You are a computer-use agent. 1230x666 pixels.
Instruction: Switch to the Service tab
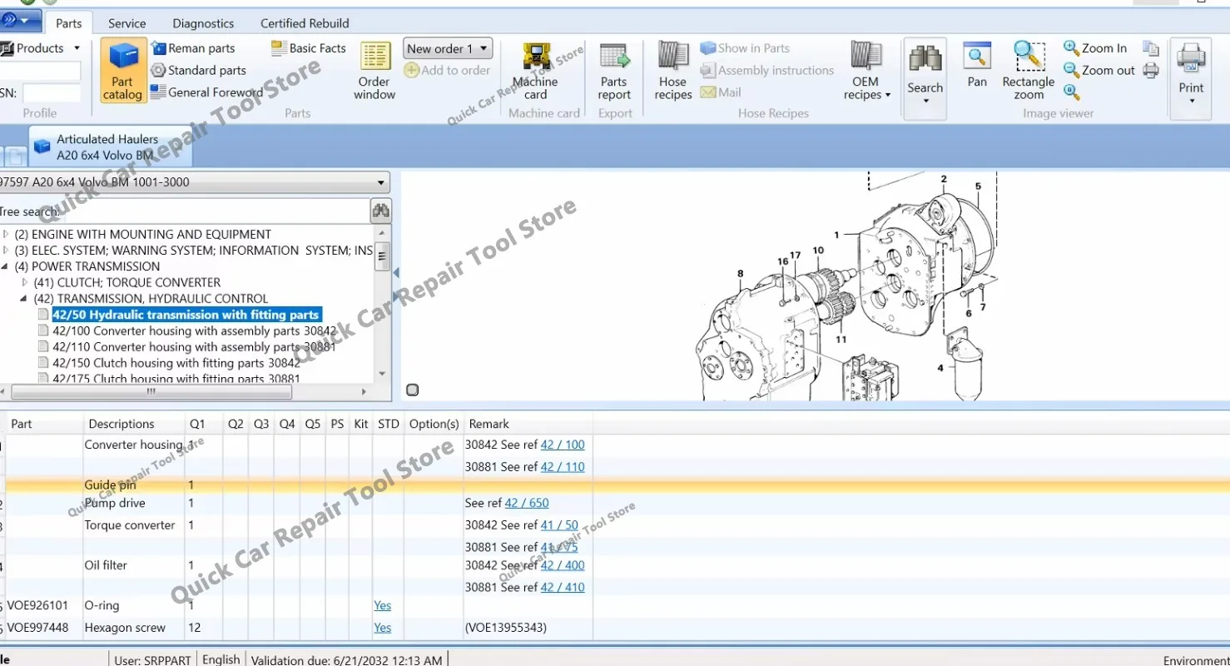tap(127, 23)
